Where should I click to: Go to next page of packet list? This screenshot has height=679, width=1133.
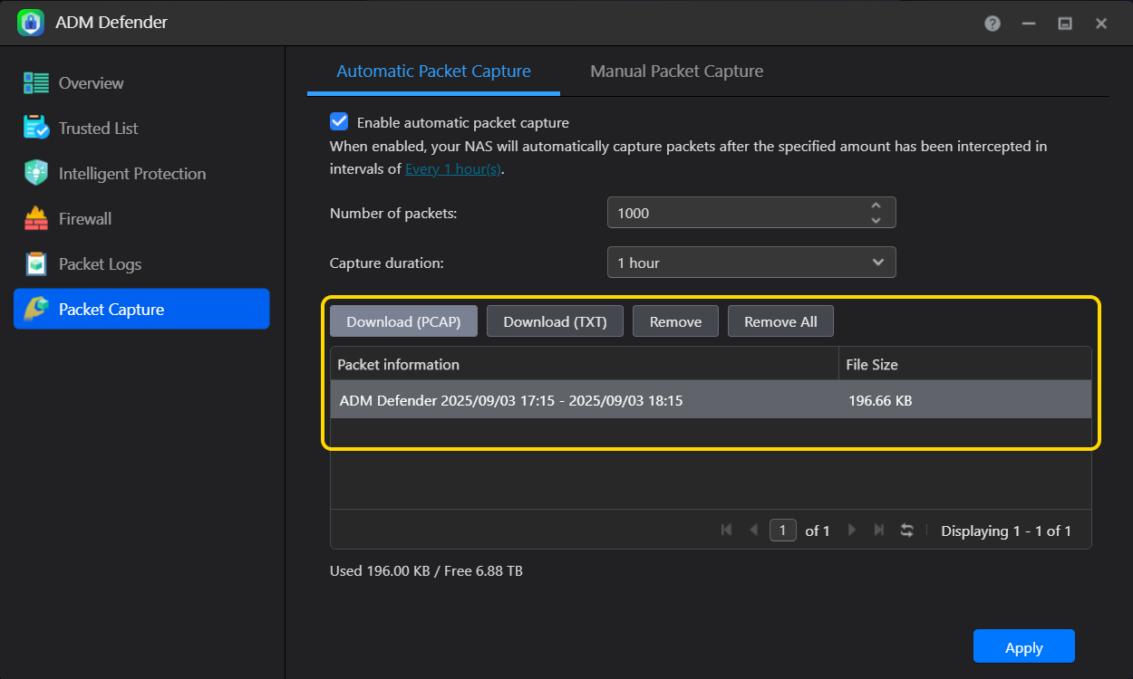click(851, 531)
